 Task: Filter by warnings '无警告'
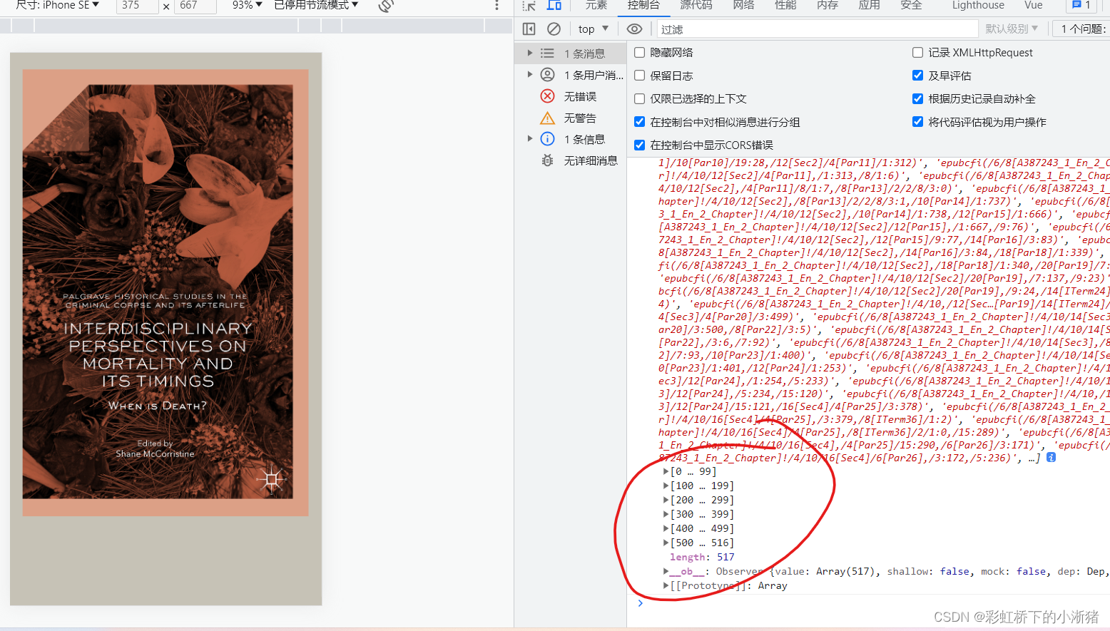pyautogui.click(x=571, y=118)
